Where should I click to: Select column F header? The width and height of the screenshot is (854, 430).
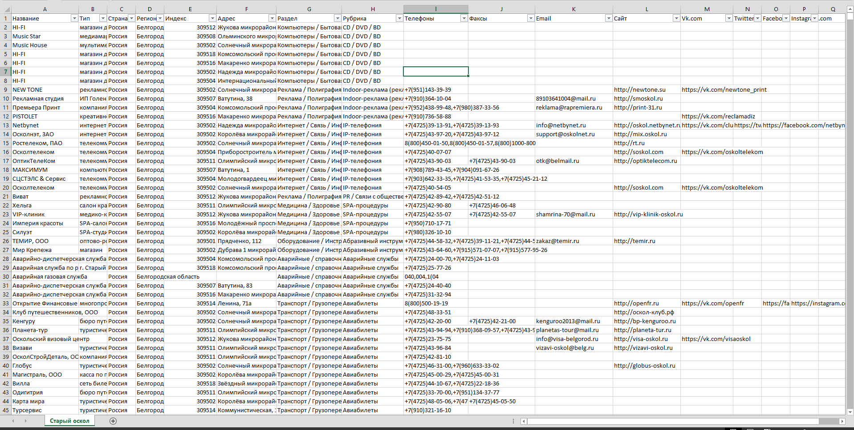[x=246, y=9]
